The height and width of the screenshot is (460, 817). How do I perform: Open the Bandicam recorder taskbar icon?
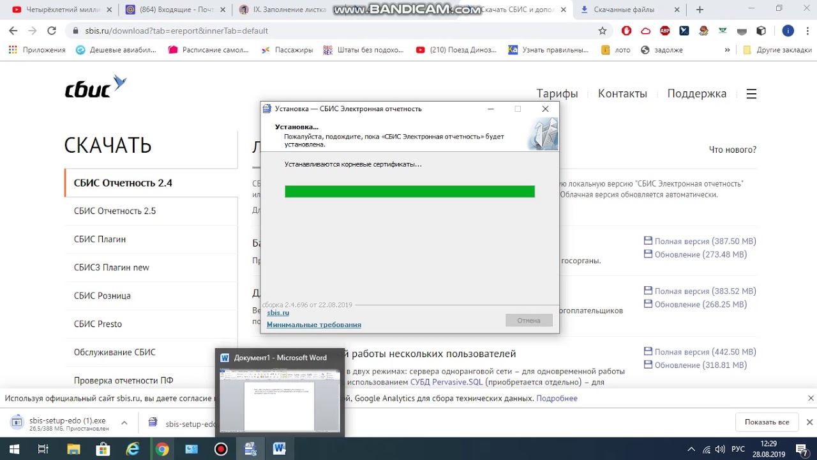coord(221,449)
